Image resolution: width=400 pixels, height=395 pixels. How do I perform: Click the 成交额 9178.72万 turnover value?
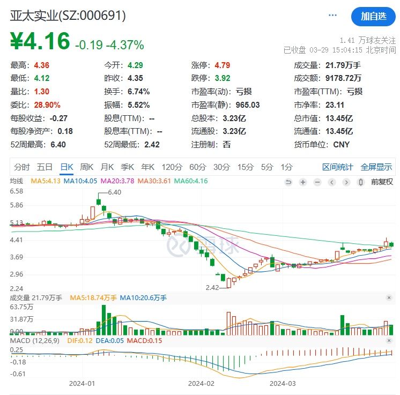coord(343,78)
